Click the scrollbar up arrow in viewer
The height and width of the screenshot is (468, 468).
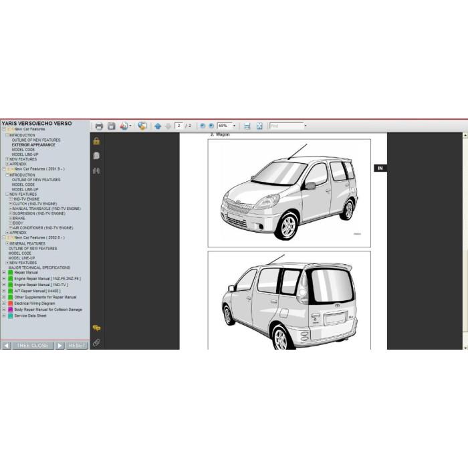coord(465,136)
